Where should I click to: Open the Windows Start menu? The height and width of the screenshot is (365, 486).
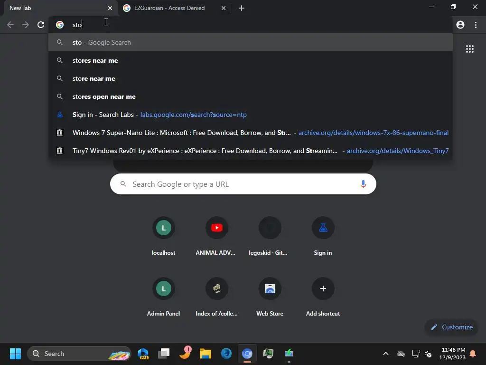point(15,354)
